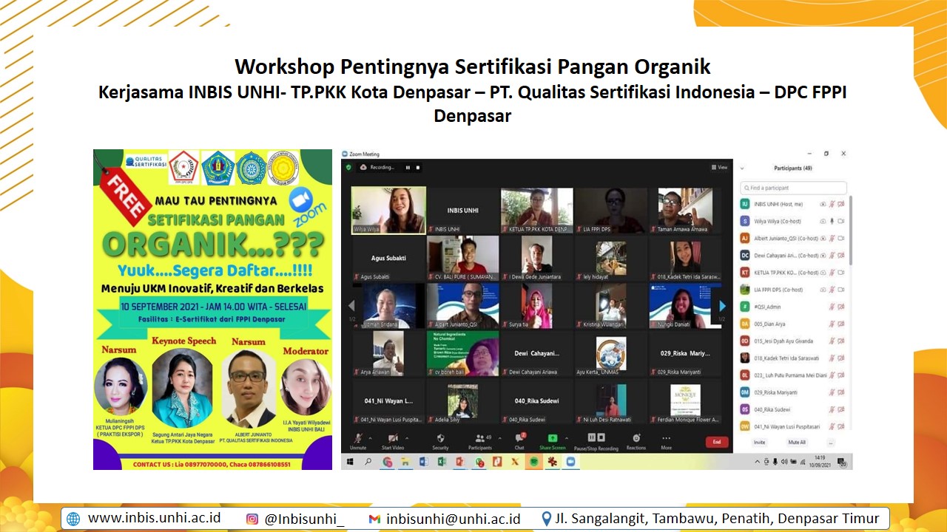Click the Invite button
This screenshot has width=947, height=532.
pyautogui.click(x=759, y=443)
